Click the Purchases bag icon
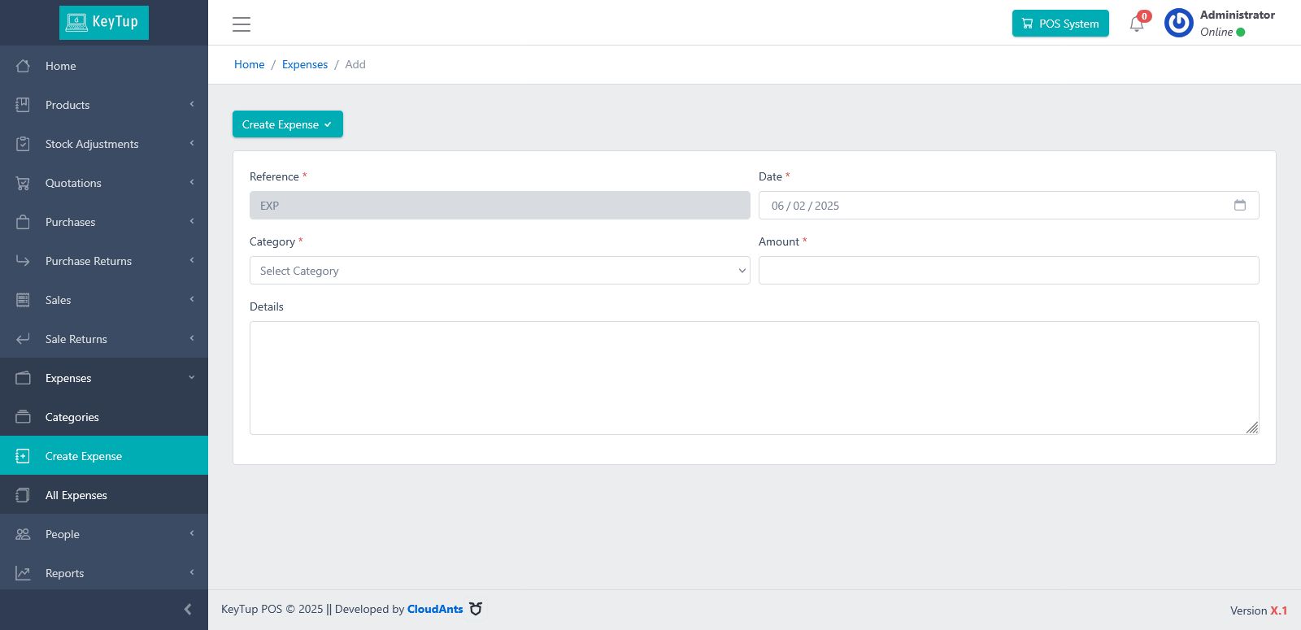 coord(23,222)
